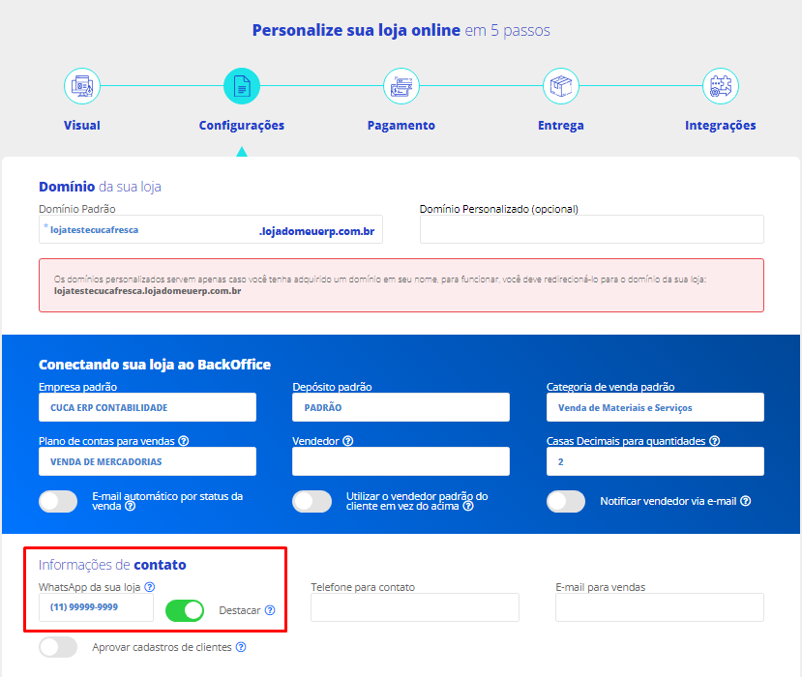Show help for E-mail automático por status

click(x=131, y=506)
